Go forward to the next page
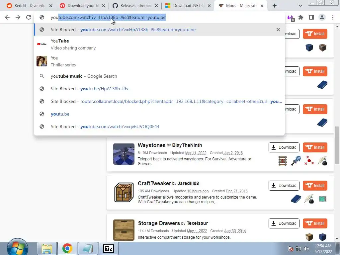The height and width of the screenshot is (255, 340). [18, 17]
